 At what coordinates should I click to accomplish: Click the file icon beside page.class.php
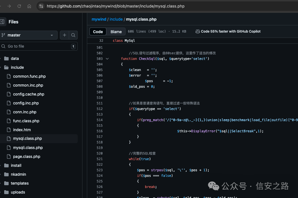point(9,157)
